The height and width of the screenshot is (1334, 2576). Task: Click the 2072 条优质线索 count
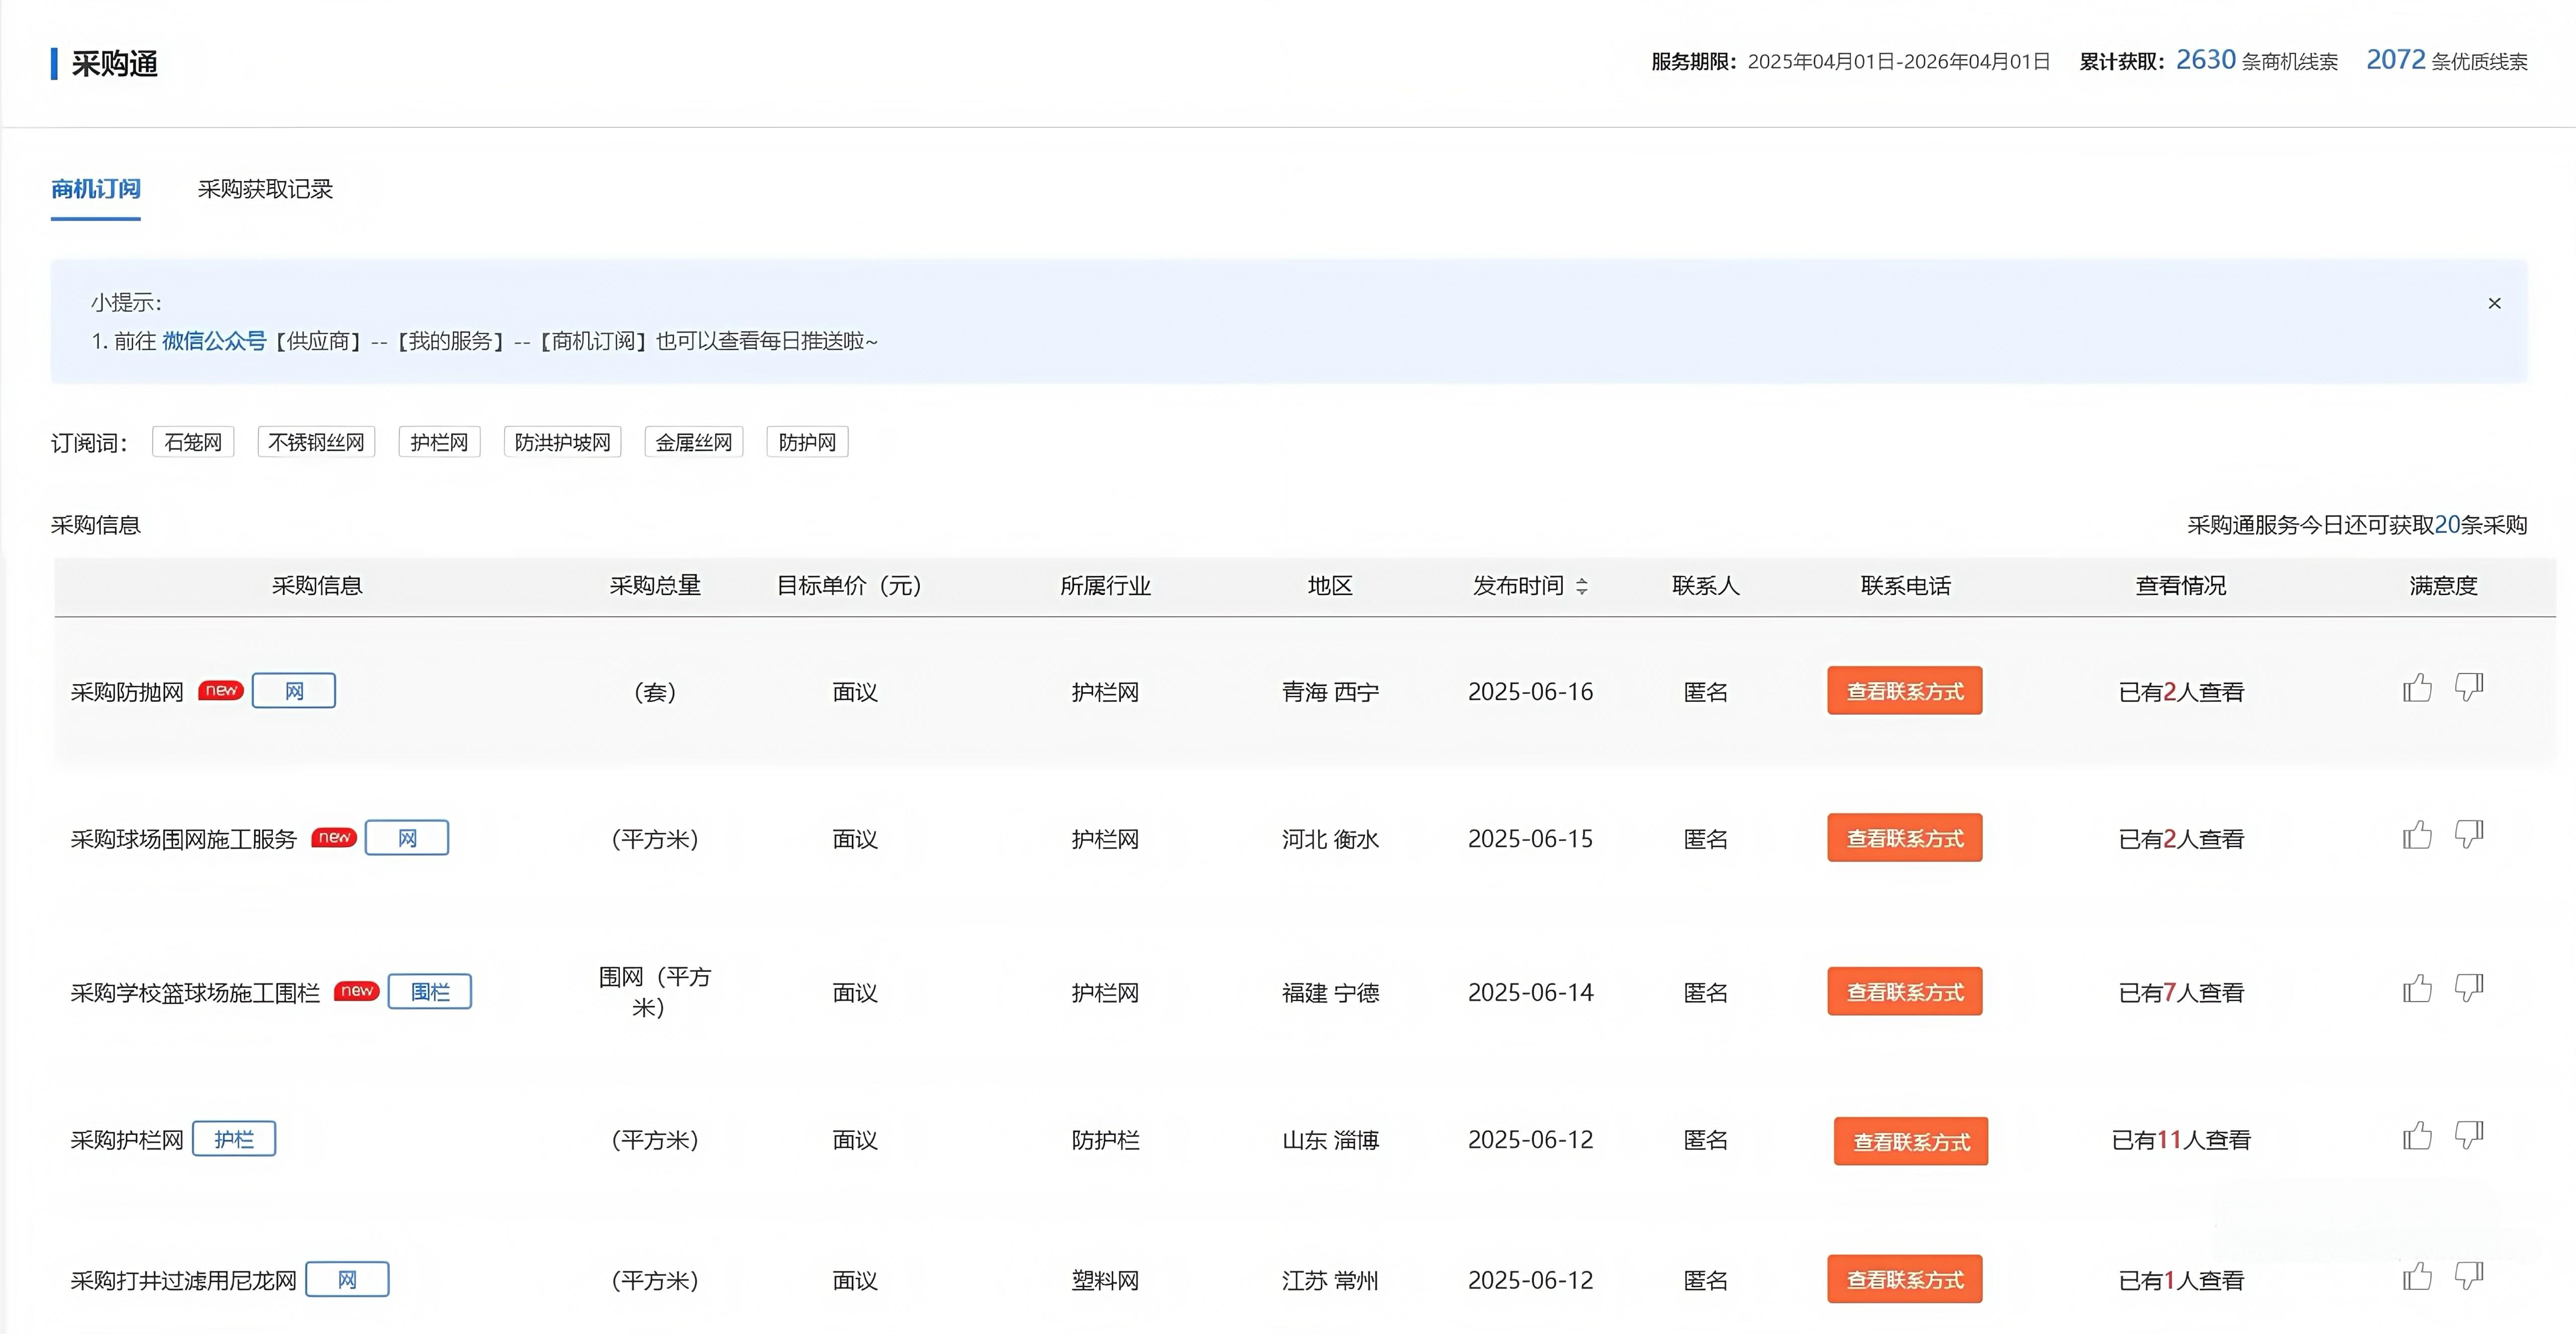click(x=2446, y=61)
